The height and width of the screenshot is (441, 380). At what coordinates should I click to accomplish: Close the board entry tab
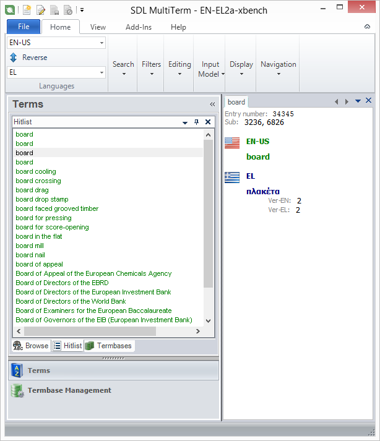[368, 100]
